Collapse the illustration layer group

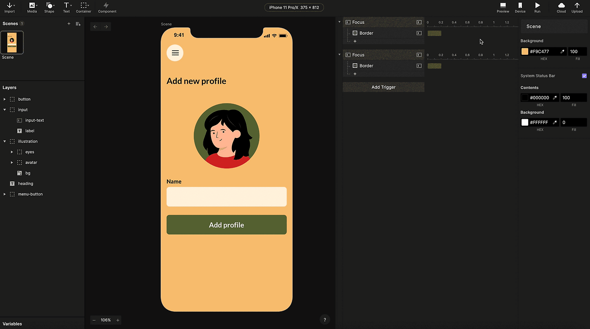click(x=5, y=141)
